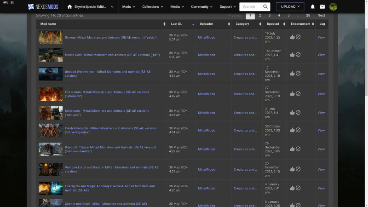Open the Mods menu

click(128, 7)
